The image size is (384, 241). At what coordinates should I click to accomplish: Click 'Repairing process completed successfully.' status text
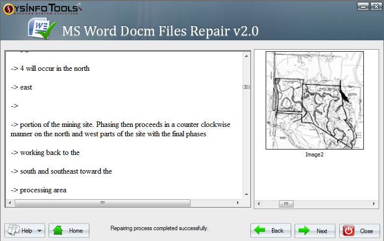point(159,228)
